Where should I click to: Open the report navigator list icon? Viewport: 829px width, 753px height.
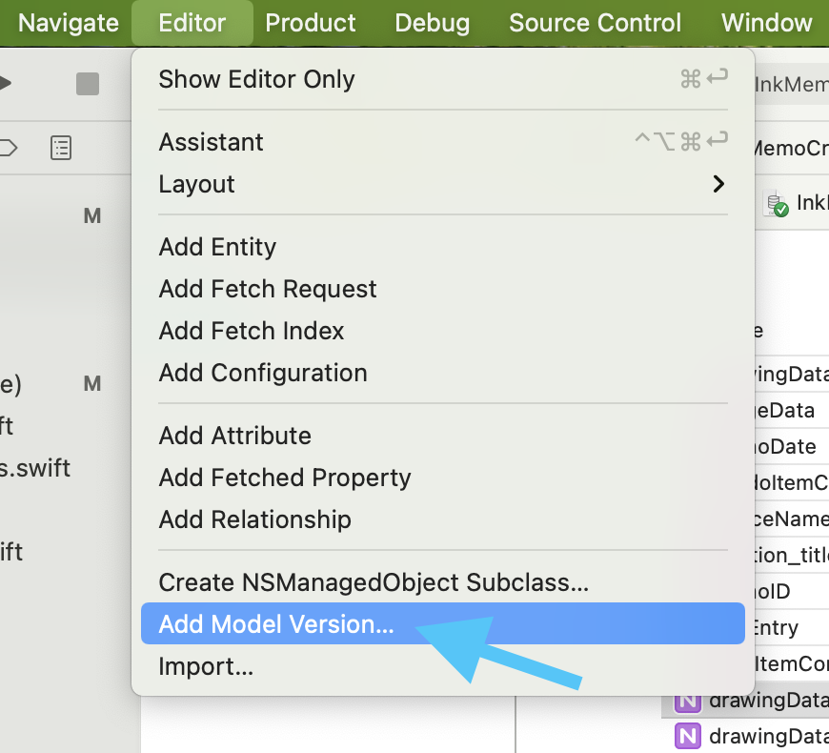[61, 148]
